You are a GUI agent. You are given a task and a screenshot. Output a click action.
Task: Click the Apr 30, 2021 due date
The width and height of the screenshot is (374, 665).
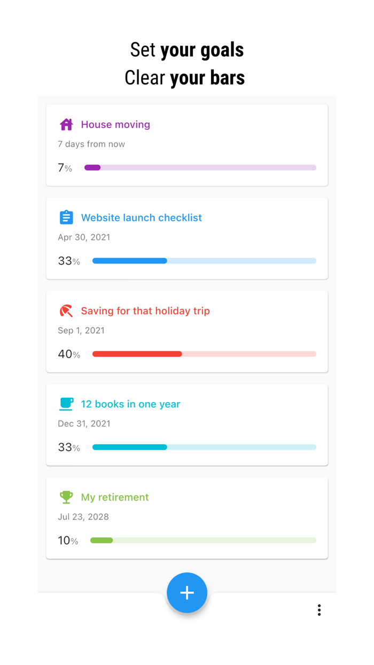click(x=84, y=237)
